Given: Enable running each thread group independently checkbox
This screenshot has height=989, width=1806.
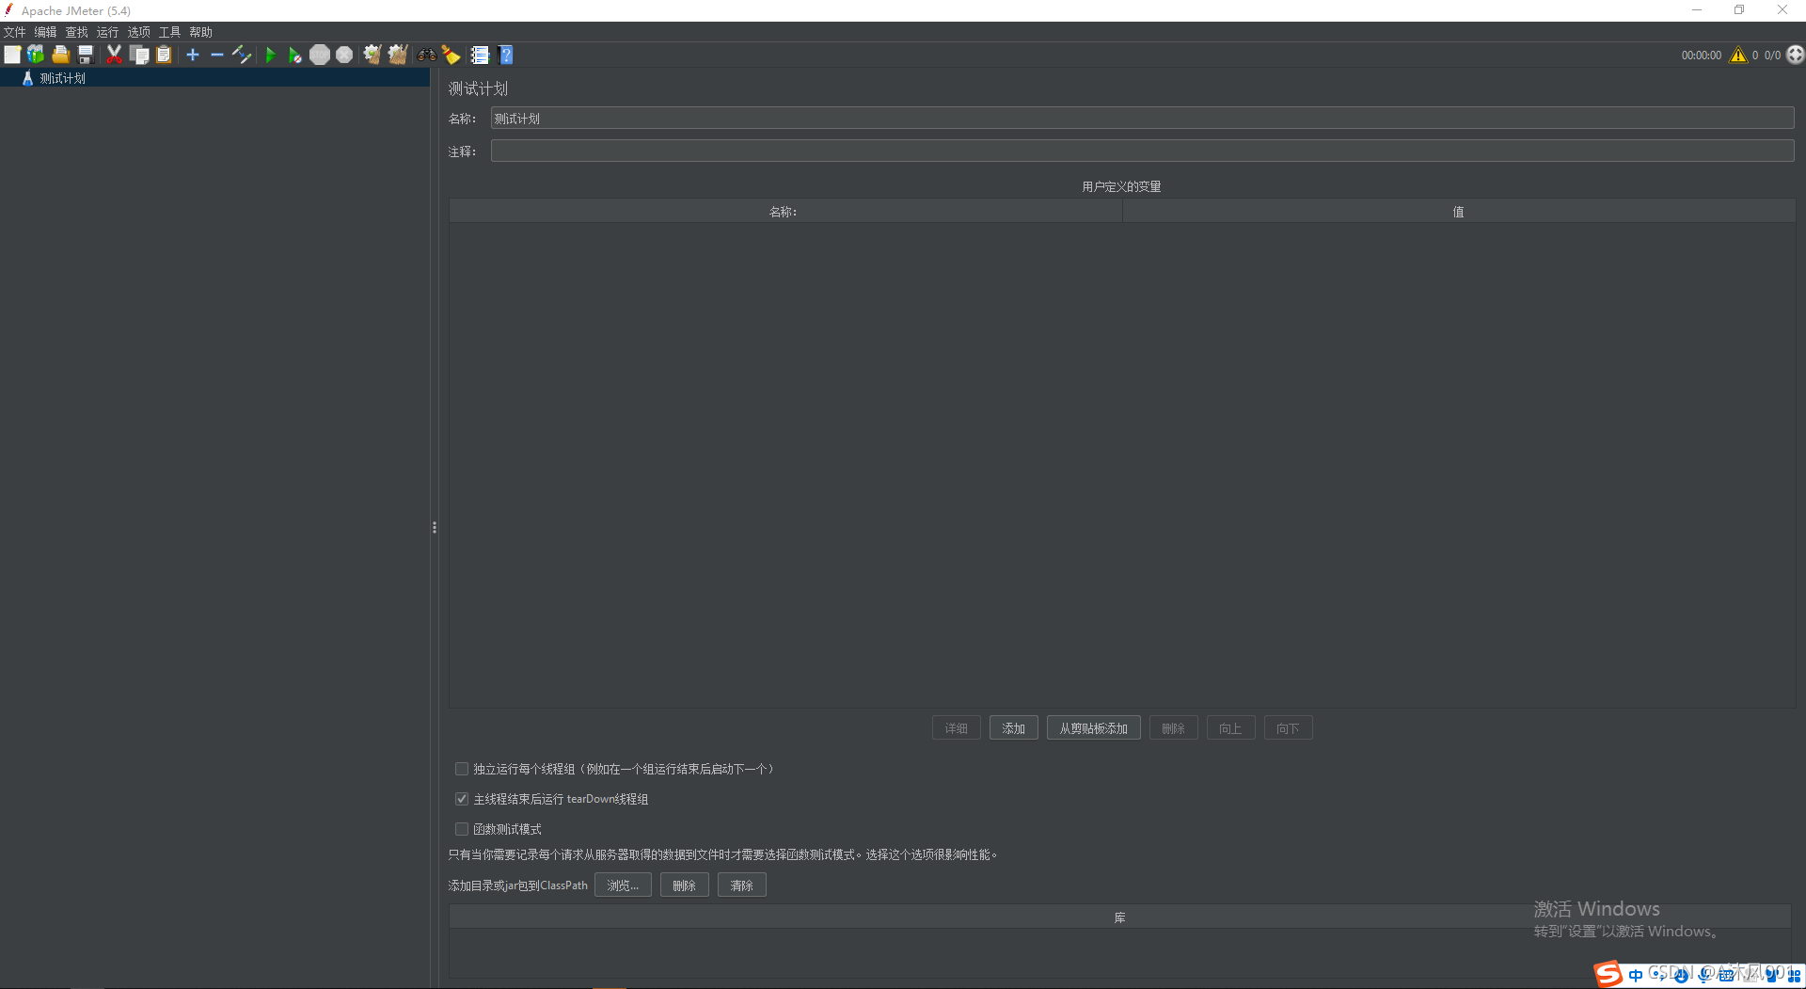Looking at the screenshot, I should 462,769.
